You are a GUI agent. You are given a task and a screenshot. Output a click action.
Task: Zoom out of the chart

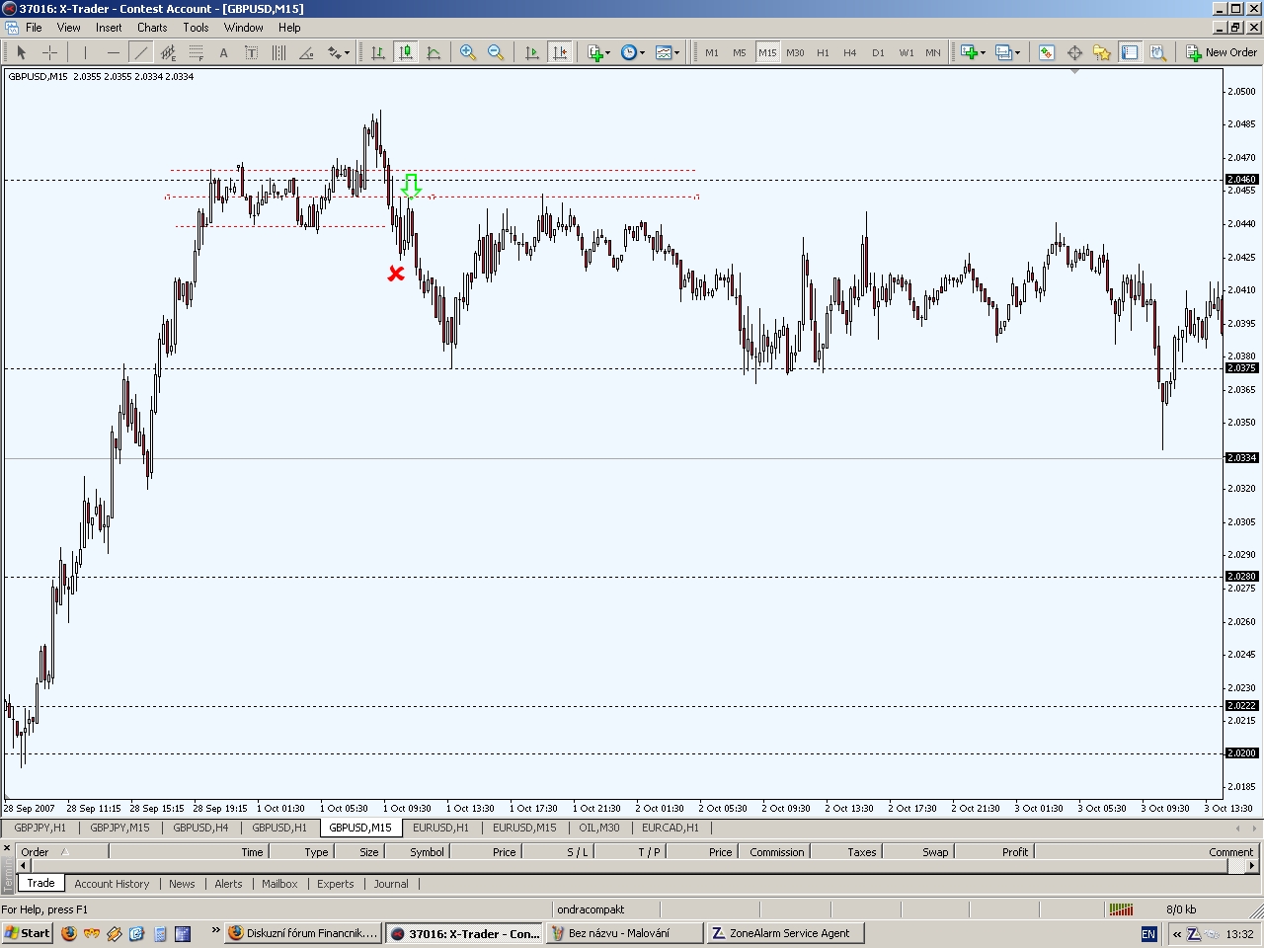pos(496,52)
